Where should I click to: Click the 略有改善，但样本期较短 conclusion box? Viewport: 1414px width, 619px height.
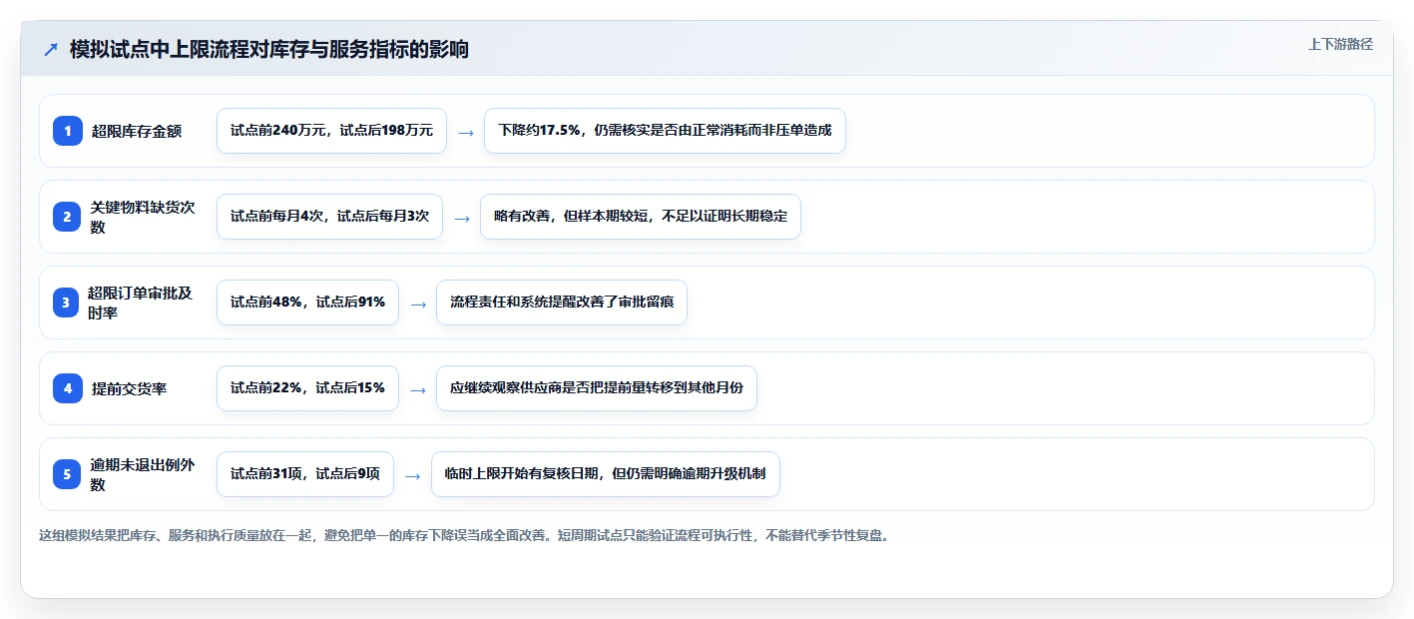pos(641,217)
